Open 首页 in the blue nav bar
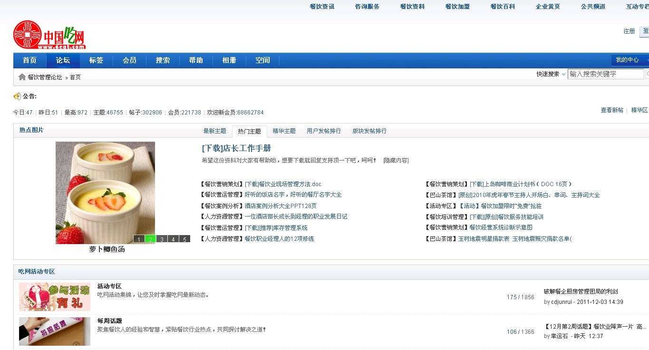The image size is (649, 350). (30, 60)
